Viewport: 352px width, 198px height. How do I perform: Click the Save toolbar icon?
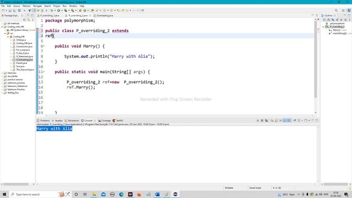coord(10,10)
